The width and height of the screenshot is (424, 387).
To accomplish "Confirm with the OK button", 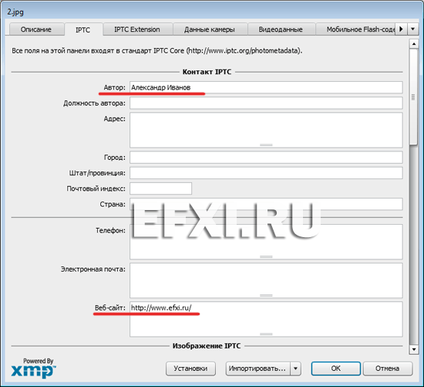I will (336, 368).
